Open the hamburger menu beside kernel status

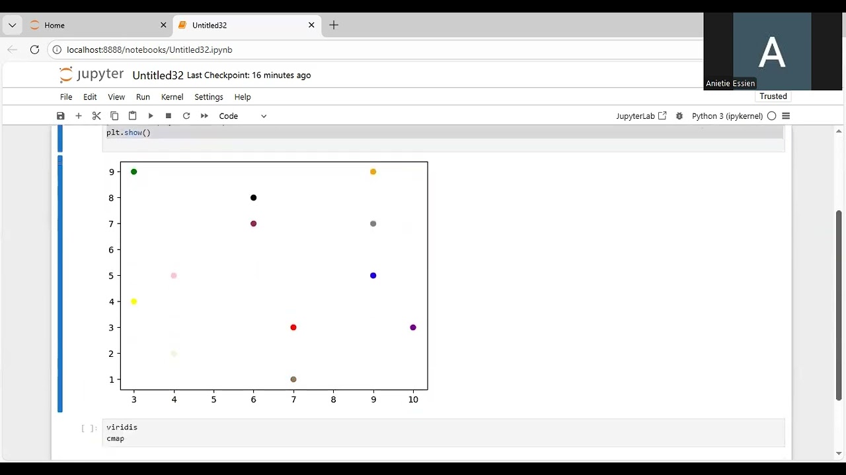[786, 116]
